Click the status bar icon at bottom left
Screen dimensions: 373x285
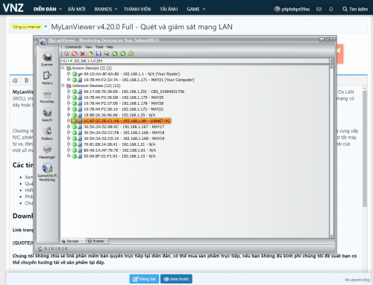pos(40,249)
